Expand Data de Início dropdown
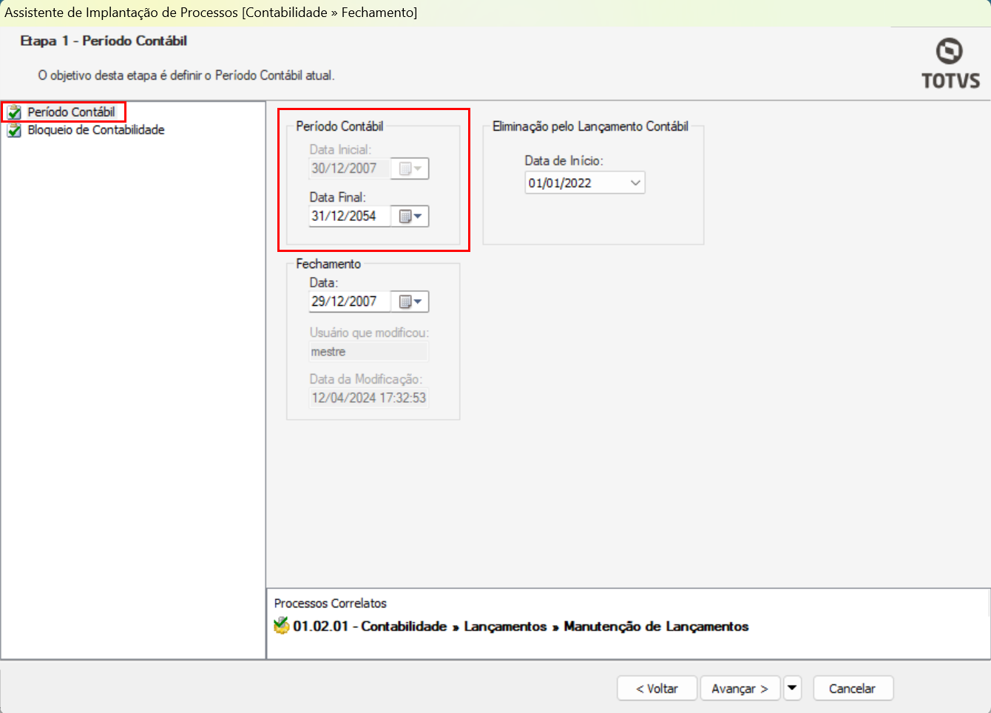Viewport: 991px width, 713px height. (x=635, y=182)
